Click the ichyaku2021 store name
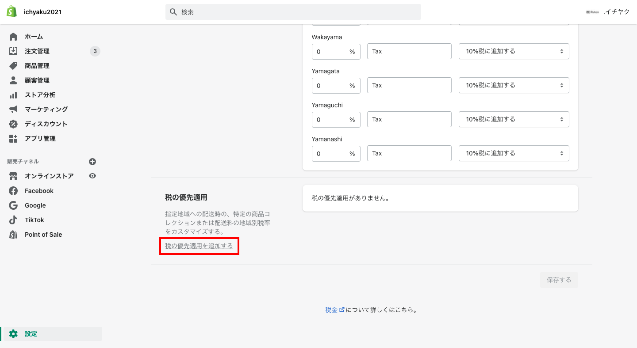The image size is (637, 348). (x=42, y=12)
